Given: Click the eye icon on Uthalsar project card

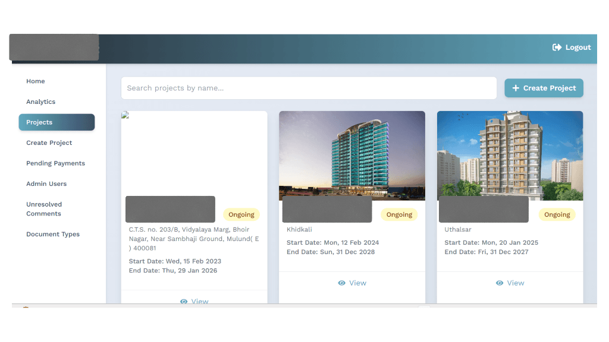Looking at the screenshot, I should 500,283.
